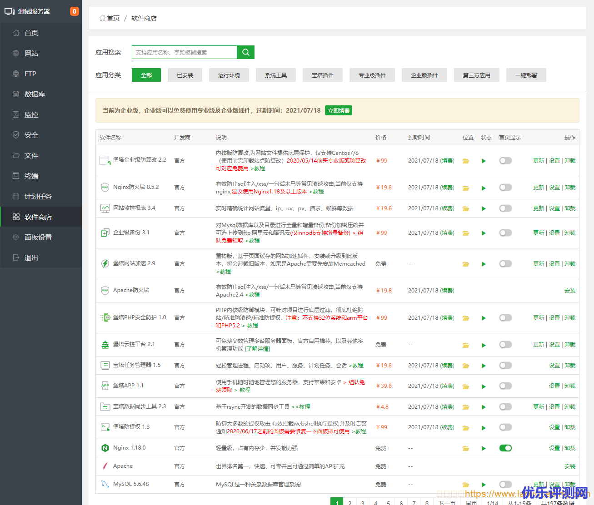Click status play icon for MySQL 5.6.48

(484, 485)
